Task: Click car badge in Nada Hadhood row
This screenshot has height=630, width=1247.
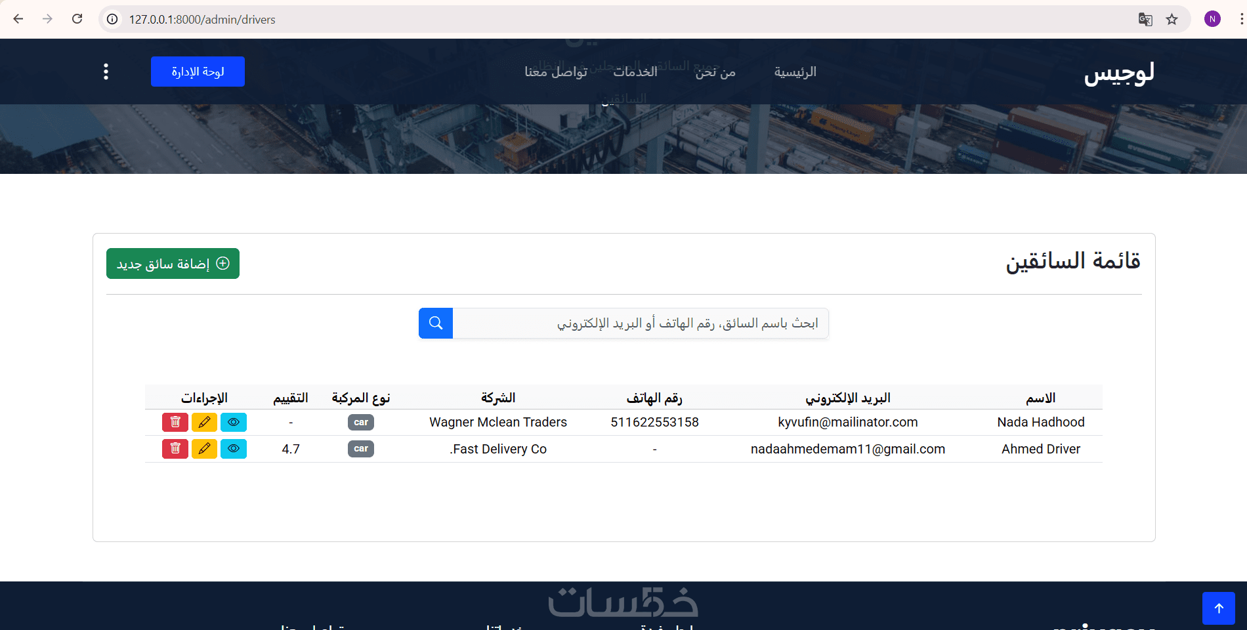Action: [x=361, y=422]
